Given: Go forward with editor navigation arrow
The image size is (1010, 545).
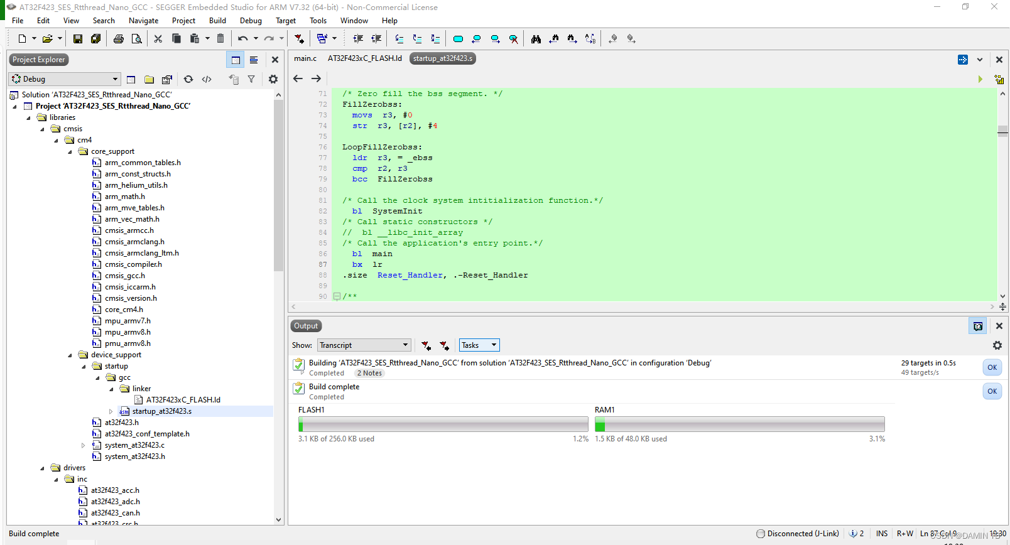Looking at the screenshot, I should [x=317, y=78].
